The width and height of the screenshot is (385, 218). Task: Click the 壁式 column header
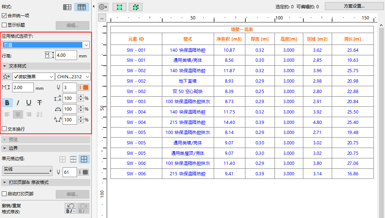tap(188, 39)
